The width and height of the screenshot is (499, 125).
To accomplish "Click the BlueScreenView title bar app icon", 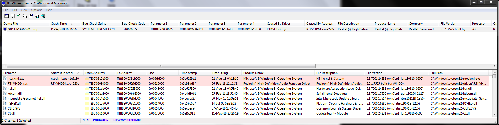I will pos(3,3).
